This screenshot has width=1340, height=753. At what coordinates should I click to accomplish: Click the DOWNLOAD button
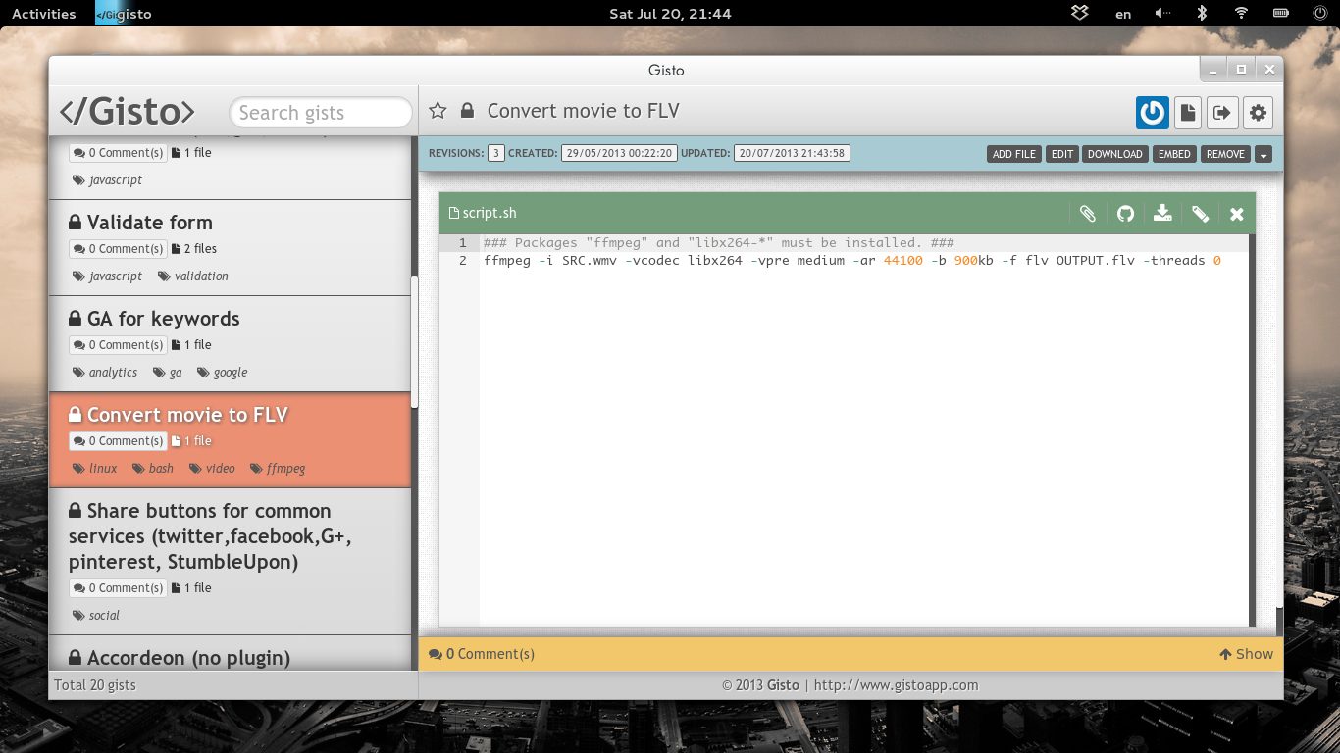[x=1115, y=154]
